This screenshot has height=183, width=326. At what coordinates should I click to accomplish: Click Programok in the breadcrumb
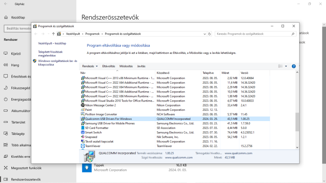point(93,34)
